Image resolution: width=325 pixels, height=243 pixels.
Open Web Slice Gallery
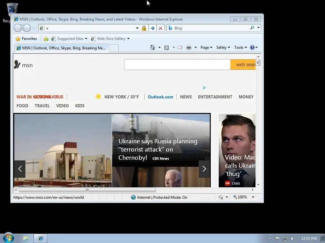point(109,39)
